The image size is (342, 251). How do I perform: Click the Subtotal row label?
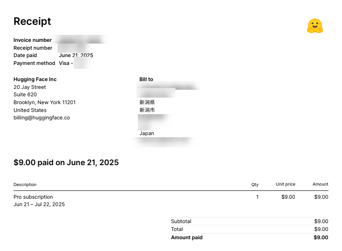181,221
